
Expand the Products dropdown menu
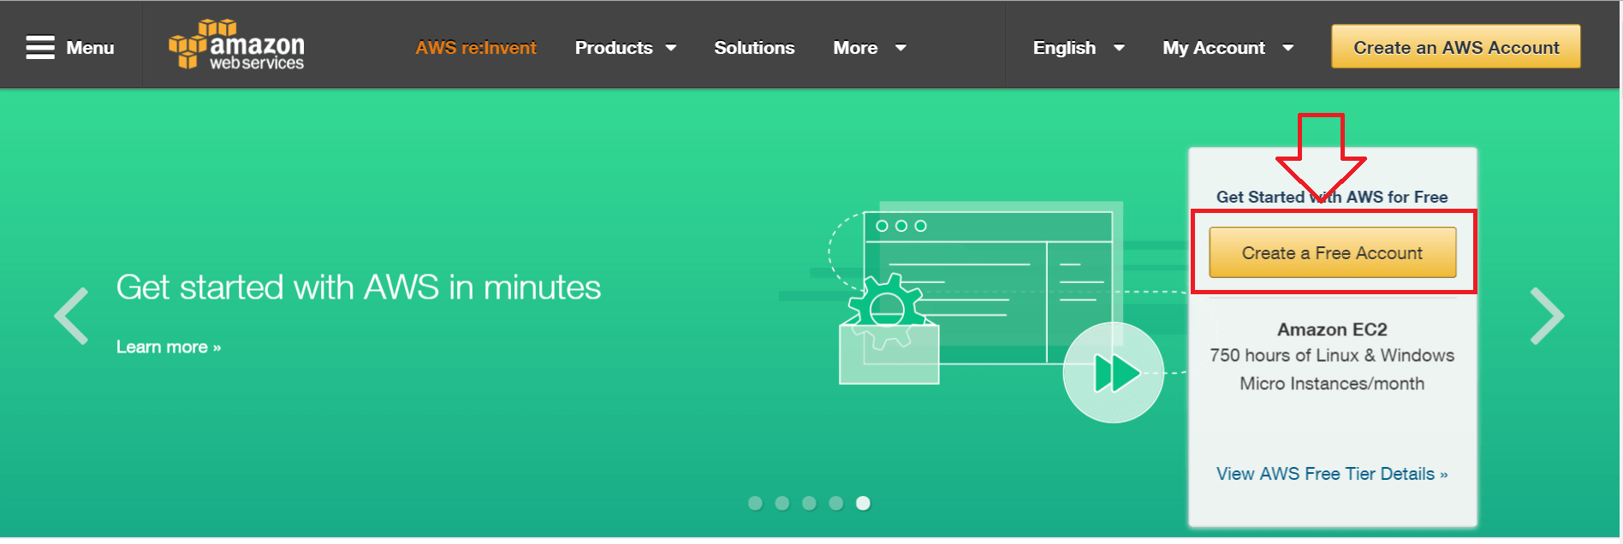coord(626,48)
